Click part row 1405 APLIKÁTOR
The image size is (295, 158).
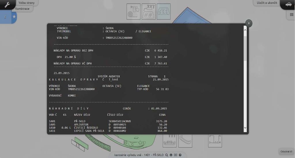pyautogui.click(x=108, y=124)
